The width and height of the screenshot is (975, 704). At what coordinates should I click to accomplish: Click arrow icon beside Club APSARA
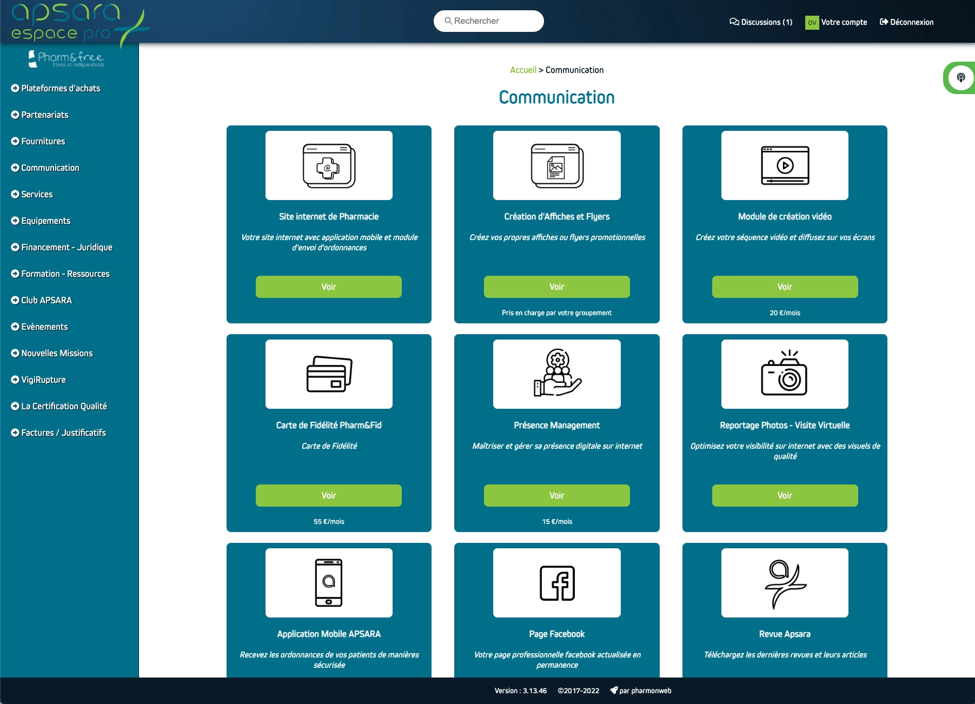(x=15, y=300)
